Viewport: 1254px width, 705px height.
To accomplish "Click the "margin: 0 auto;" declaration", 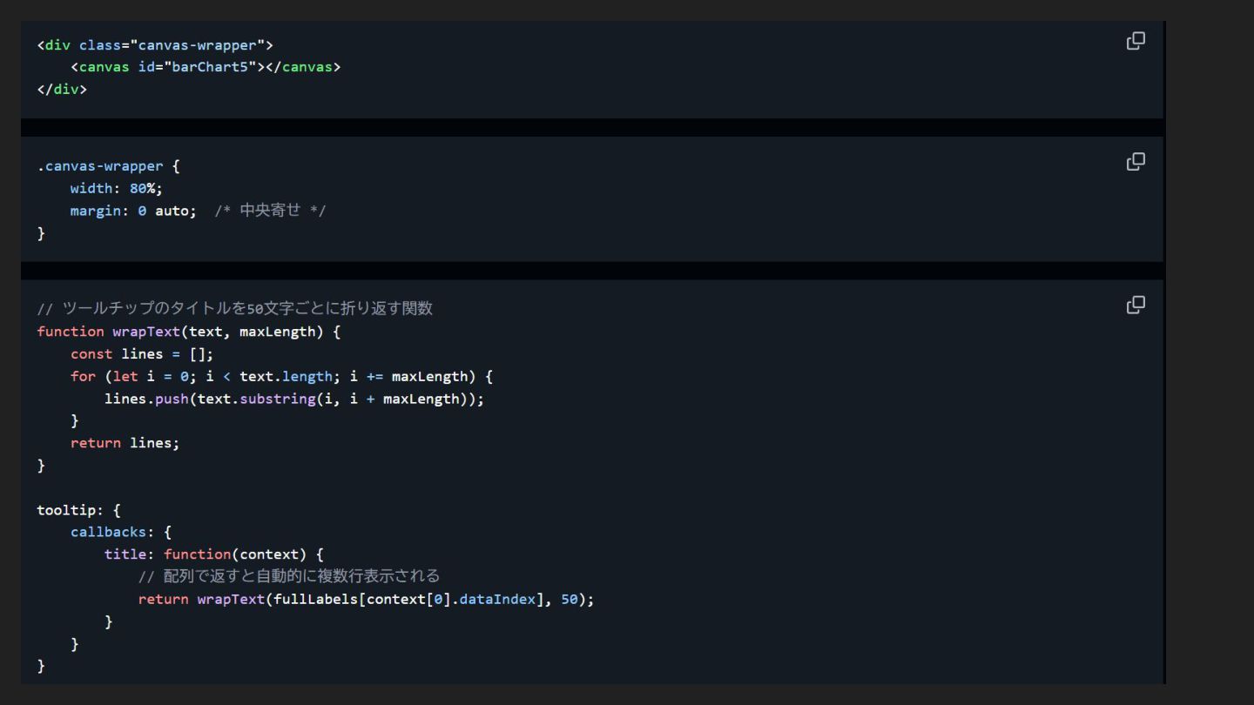I will tap(133, 211).
